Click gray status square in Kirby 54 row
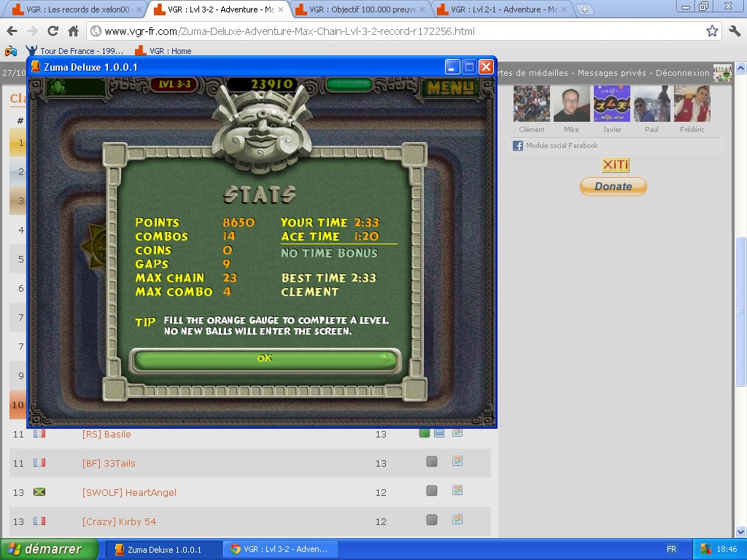 (x=432, y=520)
